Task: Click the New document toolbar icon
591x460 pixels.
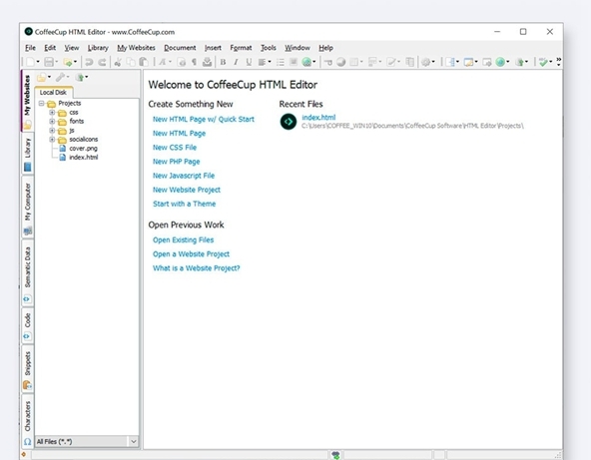Action: click(30, 62)
